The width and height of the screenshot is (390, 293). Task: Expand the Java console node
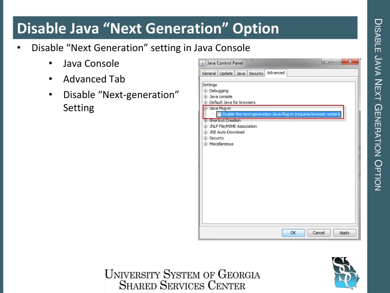205,97
